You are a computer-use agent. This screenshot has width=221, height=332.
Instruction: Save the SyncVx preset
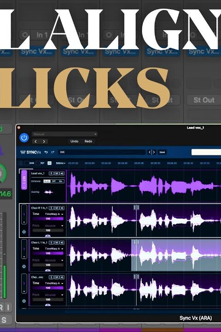coord(162,152)
